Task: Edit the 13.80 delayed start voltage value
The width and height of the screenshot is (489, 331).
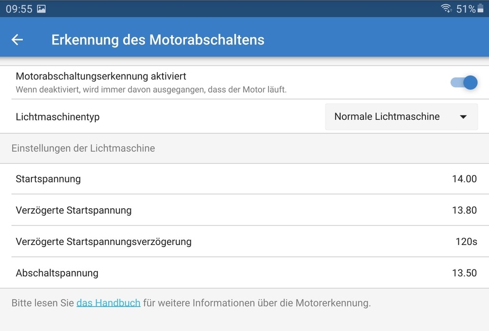Action: click(464, 210)
